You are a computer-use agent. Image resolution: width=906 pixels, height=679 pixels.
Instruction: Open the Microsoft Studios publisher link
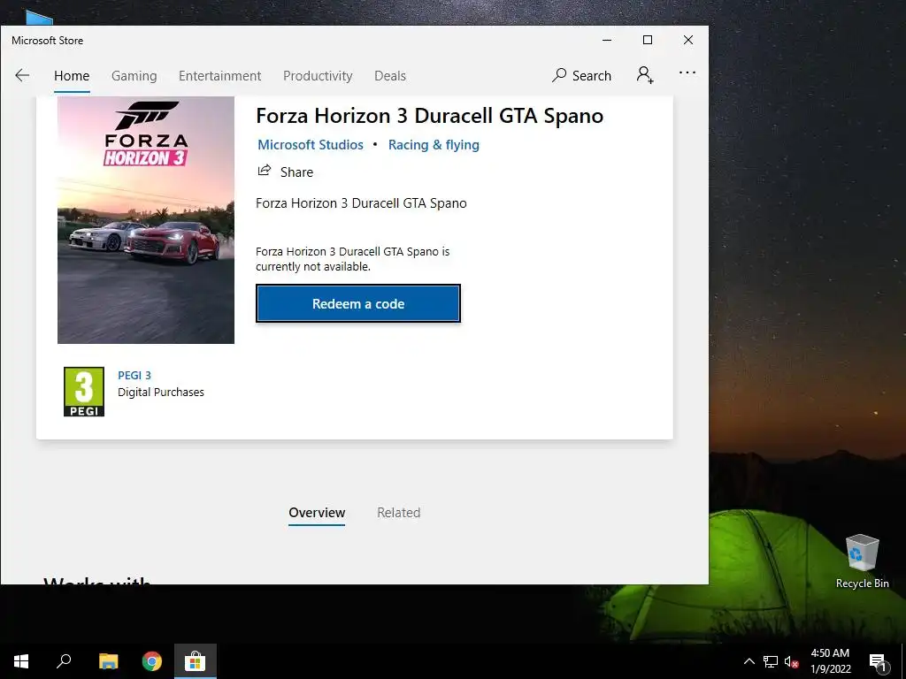coord(311,145)
